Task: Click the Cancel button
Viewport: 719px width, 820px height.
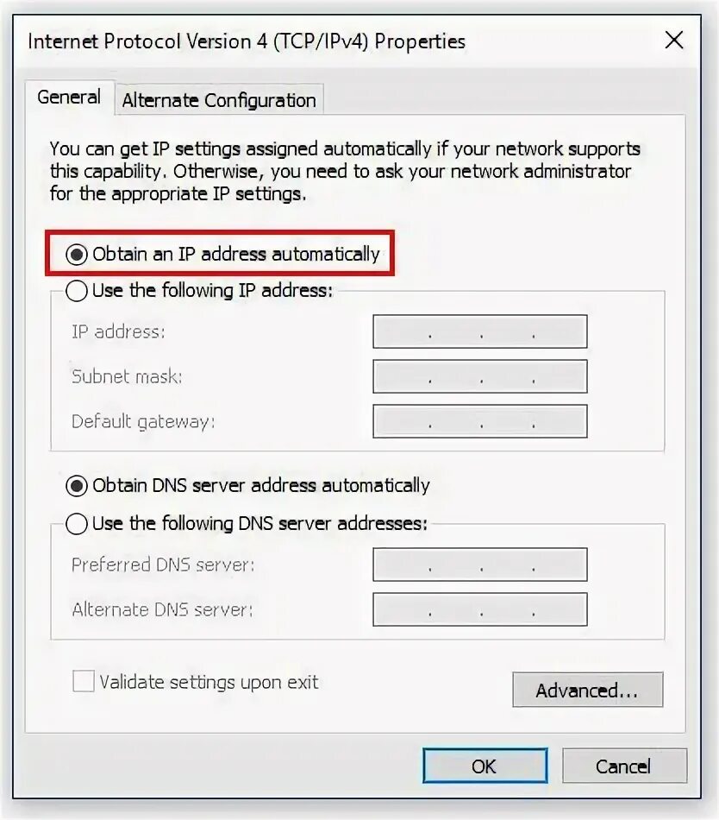Action: tap(624, 766)
